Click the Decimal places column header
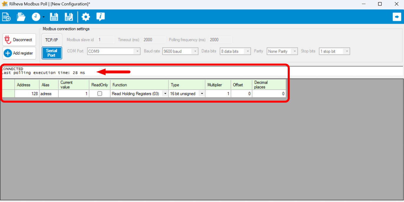 pos(269,85)
